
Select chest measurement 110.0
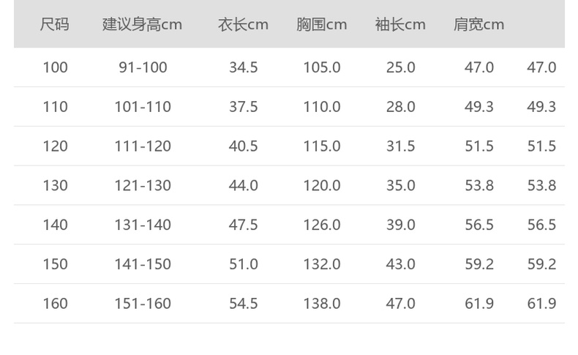[322, 107]
